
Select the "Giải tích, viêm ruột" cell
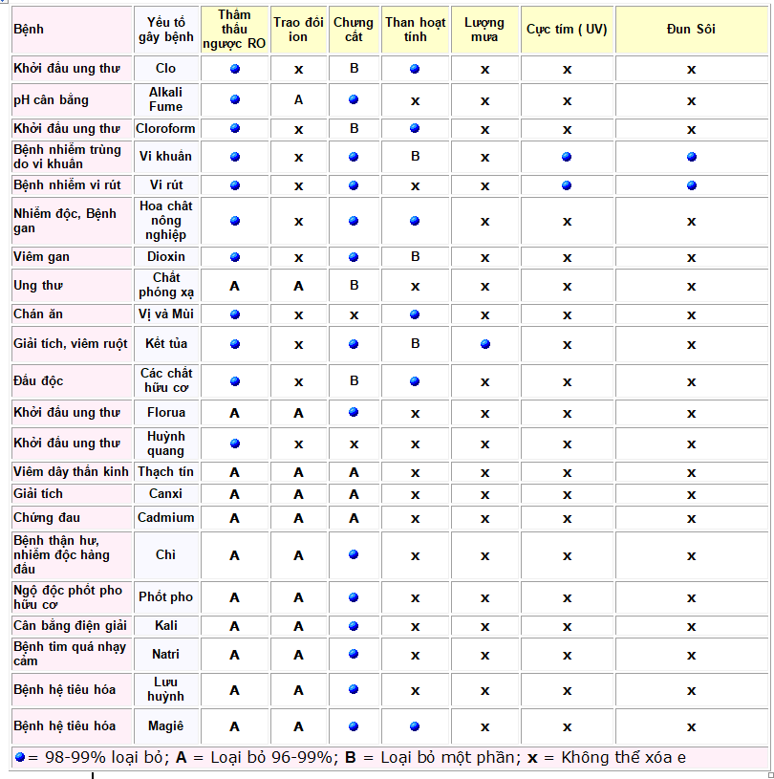72,344
